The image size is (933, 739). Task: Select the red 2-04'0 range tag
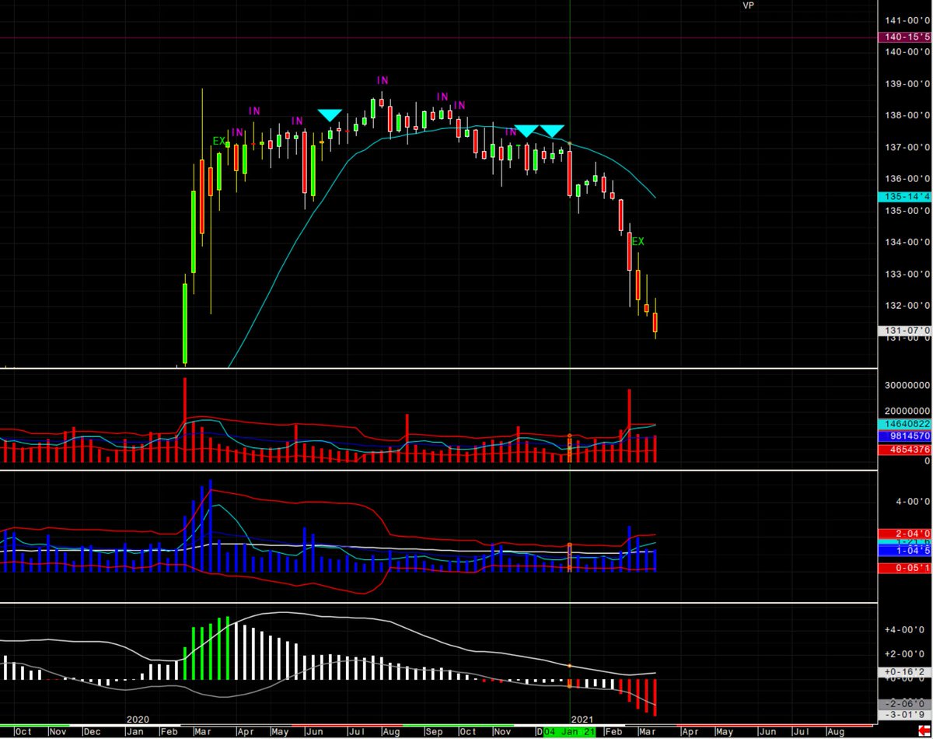904,534
